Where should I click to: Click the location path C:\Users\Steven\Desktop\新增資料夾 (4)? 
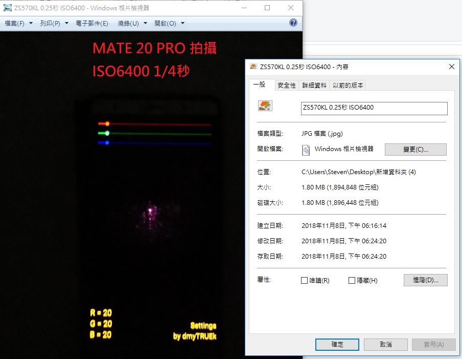[x=359, y=172]
